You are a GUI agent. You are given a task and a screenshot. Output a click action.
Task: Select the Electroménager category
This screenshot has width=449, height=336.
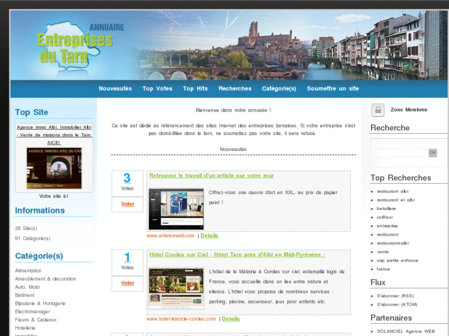(32, 312)
